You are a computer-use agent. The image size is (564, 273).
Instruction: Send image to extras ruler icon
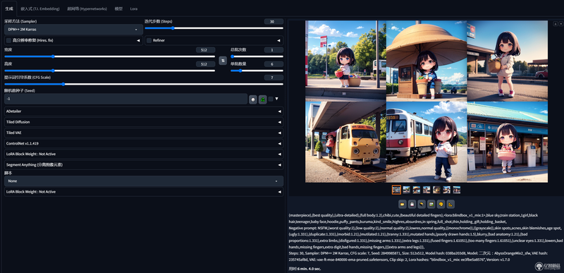(x=450, y=205)
